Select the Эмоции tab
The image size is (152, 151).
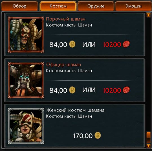click(133, 6)
